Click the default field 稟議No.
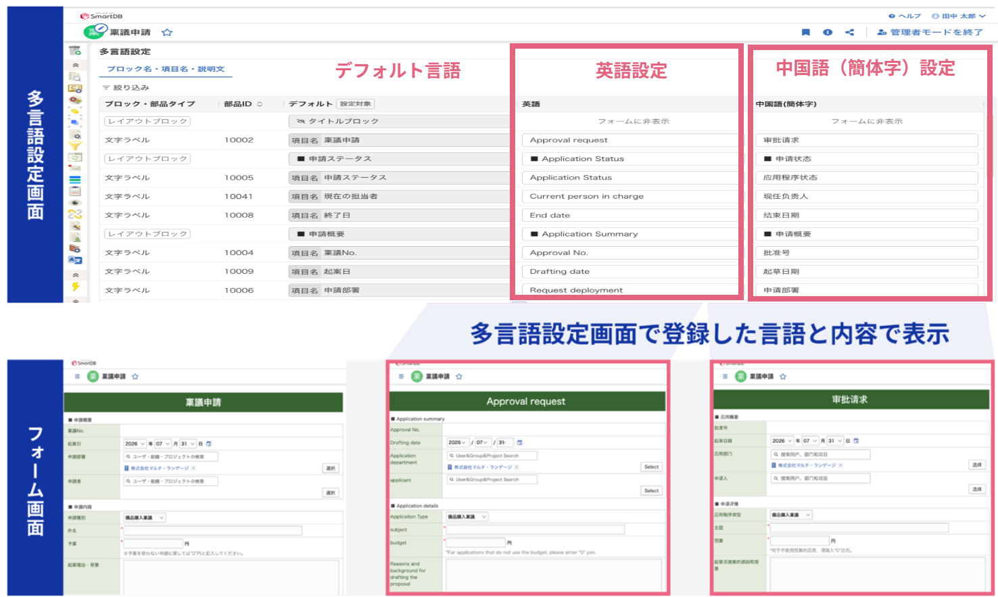Viewport: 998px width, 597px height. tap(399, 253)
